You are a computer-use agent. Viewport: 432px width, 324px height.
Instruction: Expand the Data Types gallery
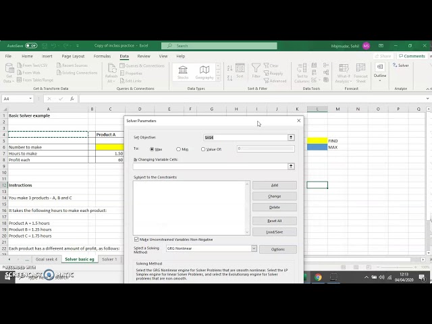tap(218, 78)
